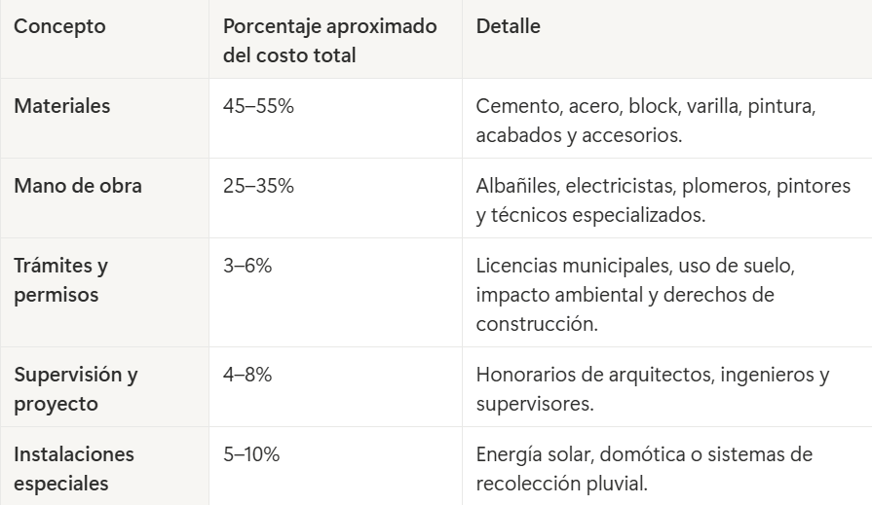
Task: Click the 3–6% percentage cell
Action: coord(247,266)
